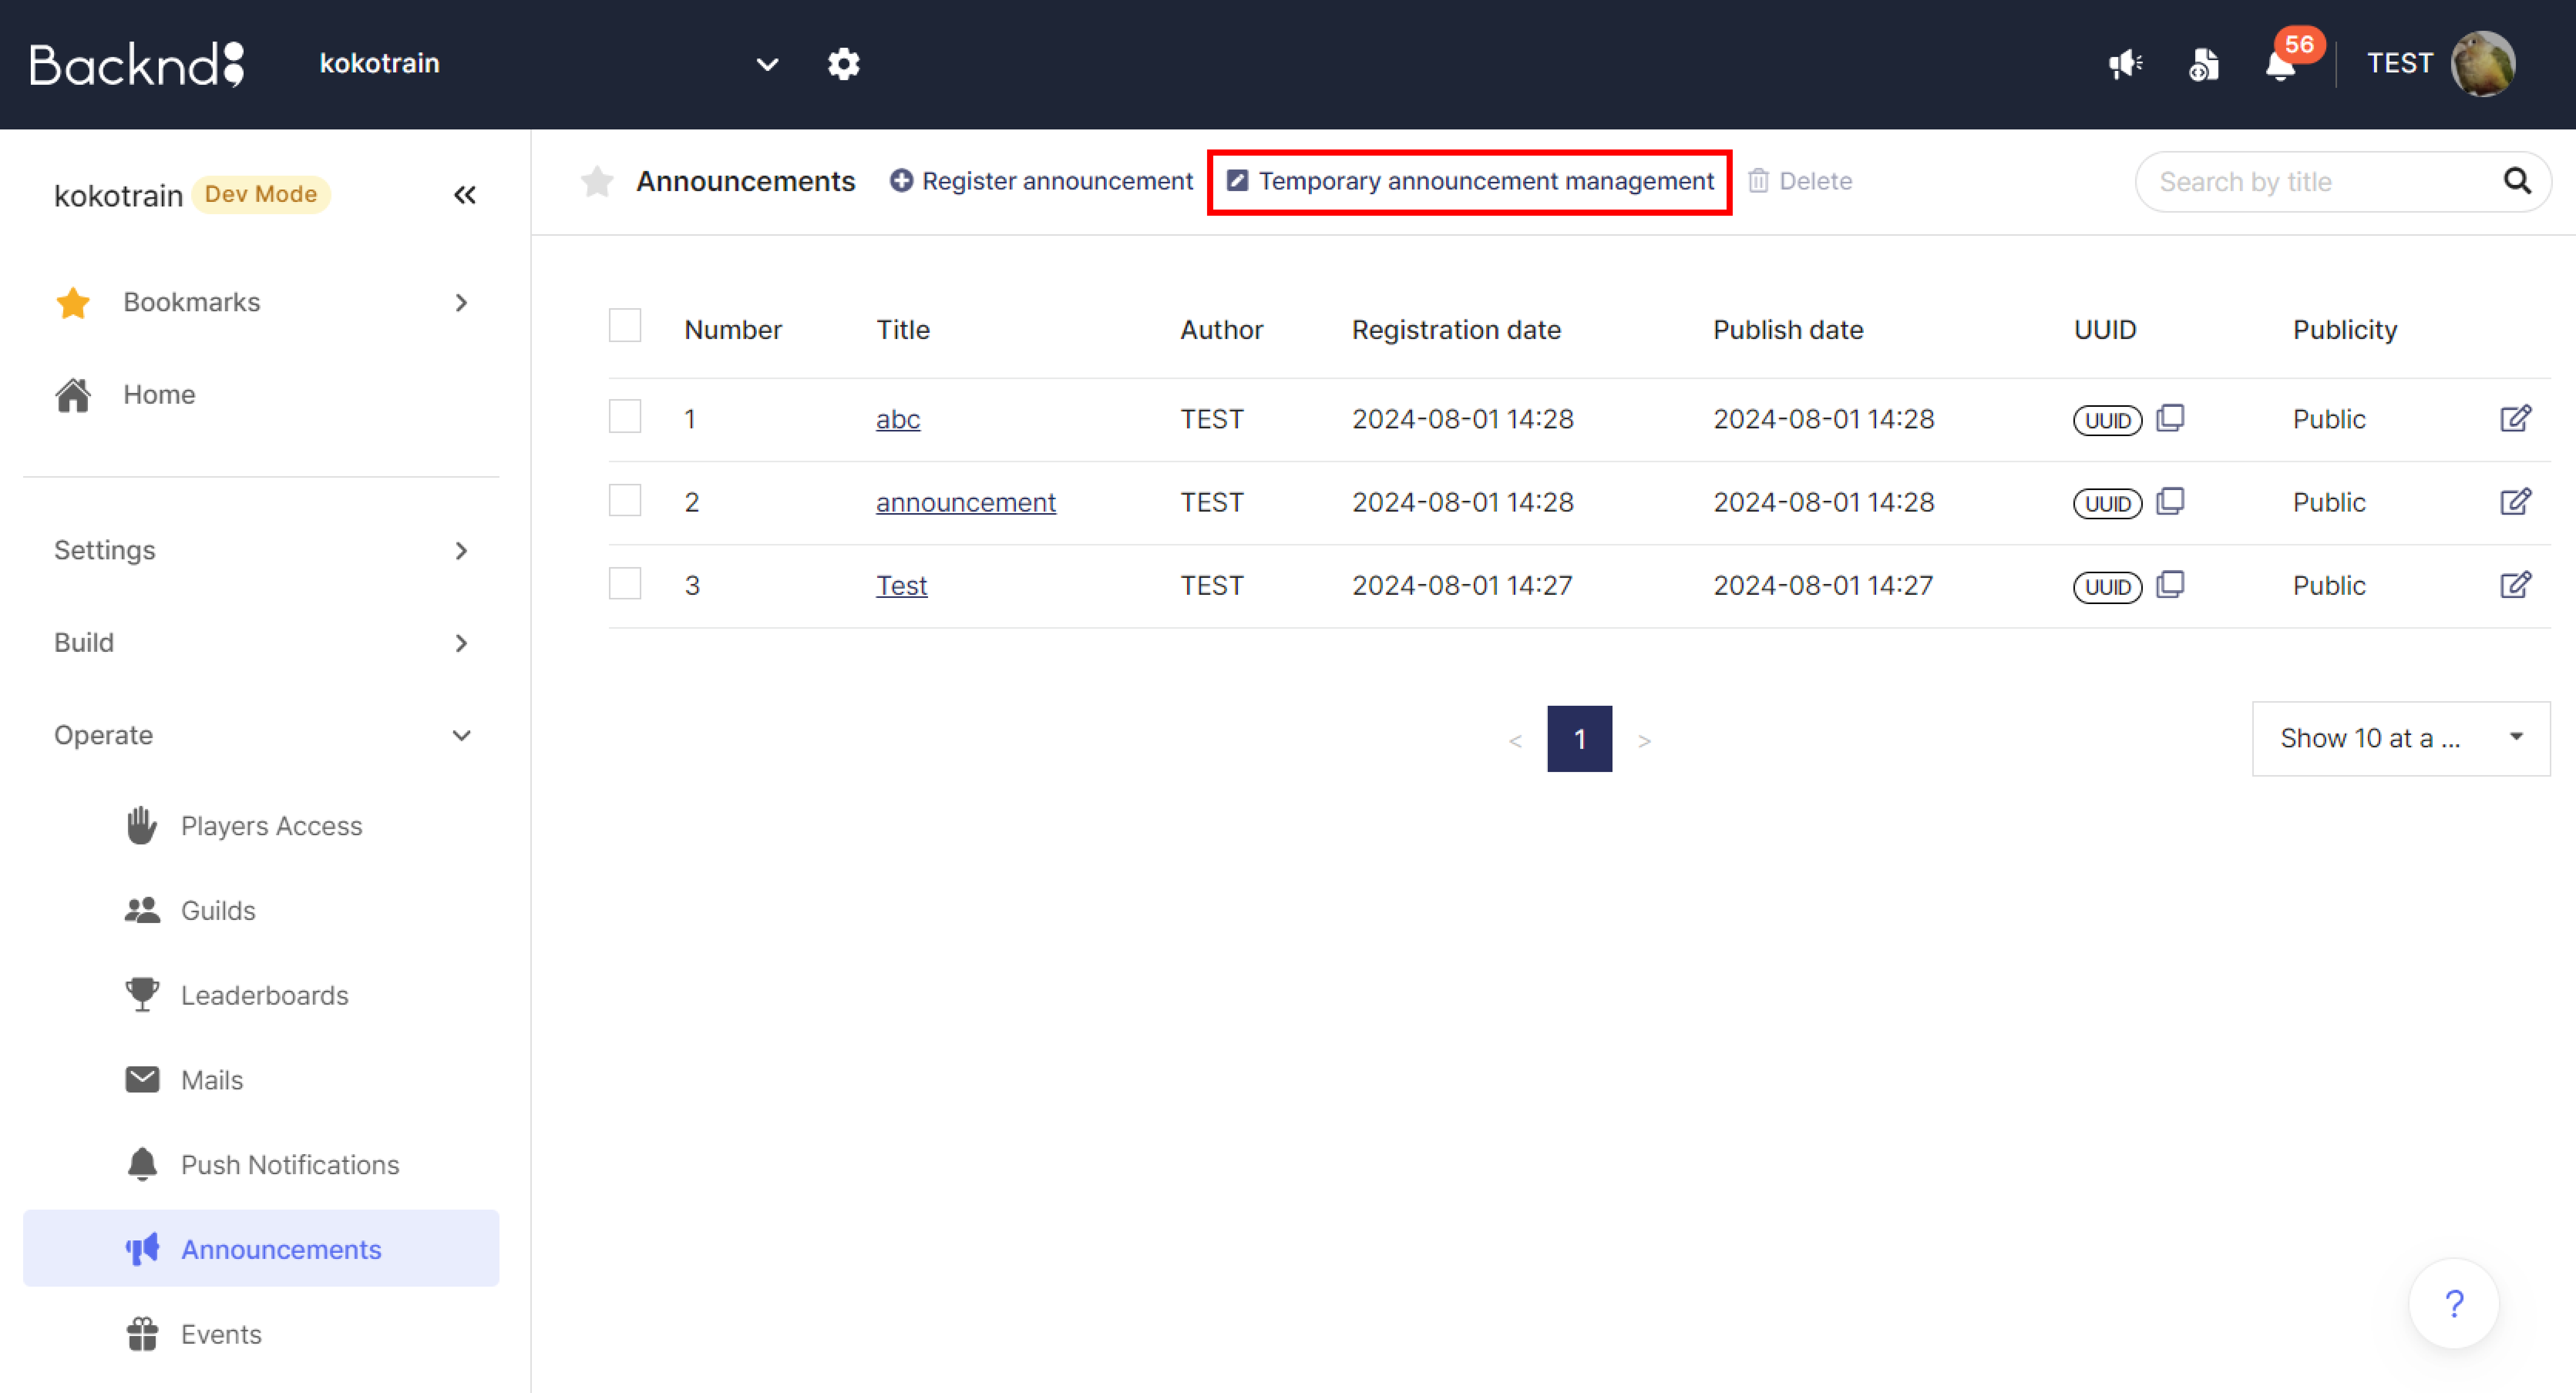Open help question mark button
2576x1393 pixels.
click(2453, 1303)
